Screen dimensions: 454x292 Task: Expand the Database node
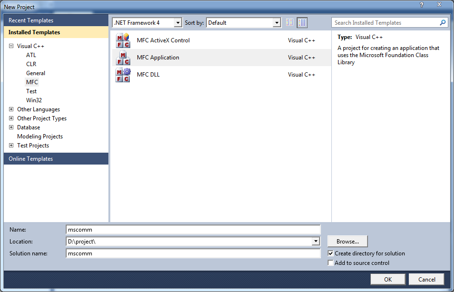[11, 127]
